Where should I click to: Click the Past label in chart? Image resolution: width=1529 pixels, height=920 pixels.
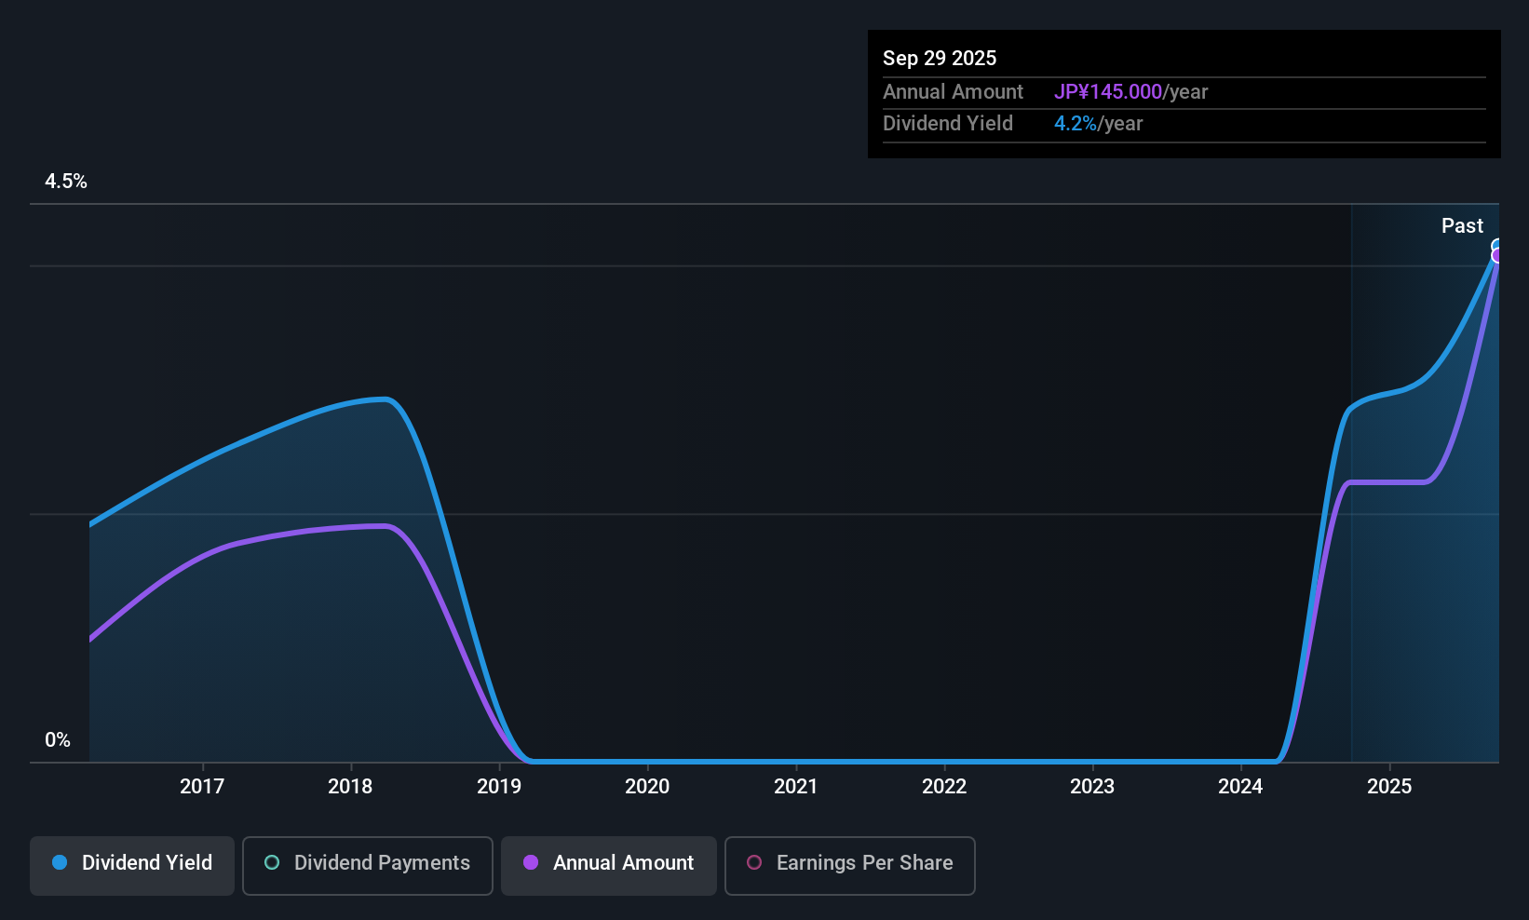pyautogui.click(x=1462, y=226)
